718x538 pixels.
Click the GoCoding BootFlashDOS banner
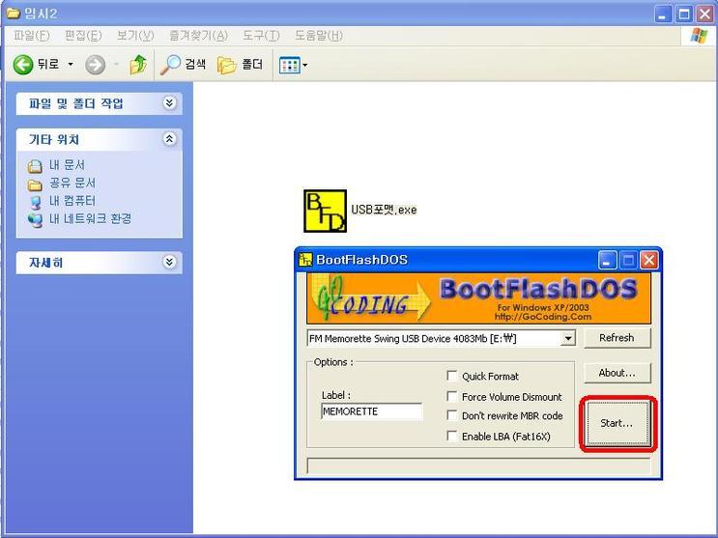click(x=478, y=298)
